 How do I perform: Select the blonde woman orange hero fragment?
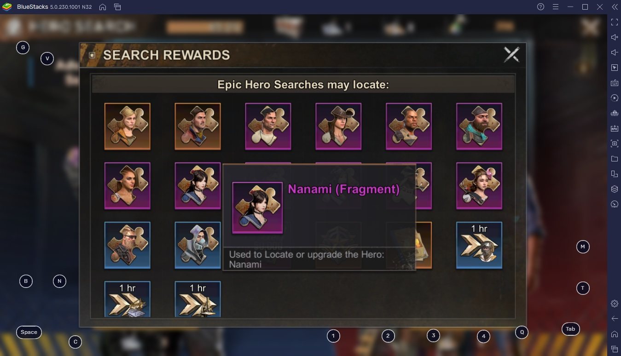[128, 126]
